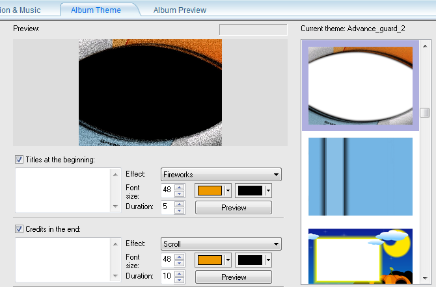Click the empty field above the preview
Screen dimensions: 436x287
coord(253,30)
